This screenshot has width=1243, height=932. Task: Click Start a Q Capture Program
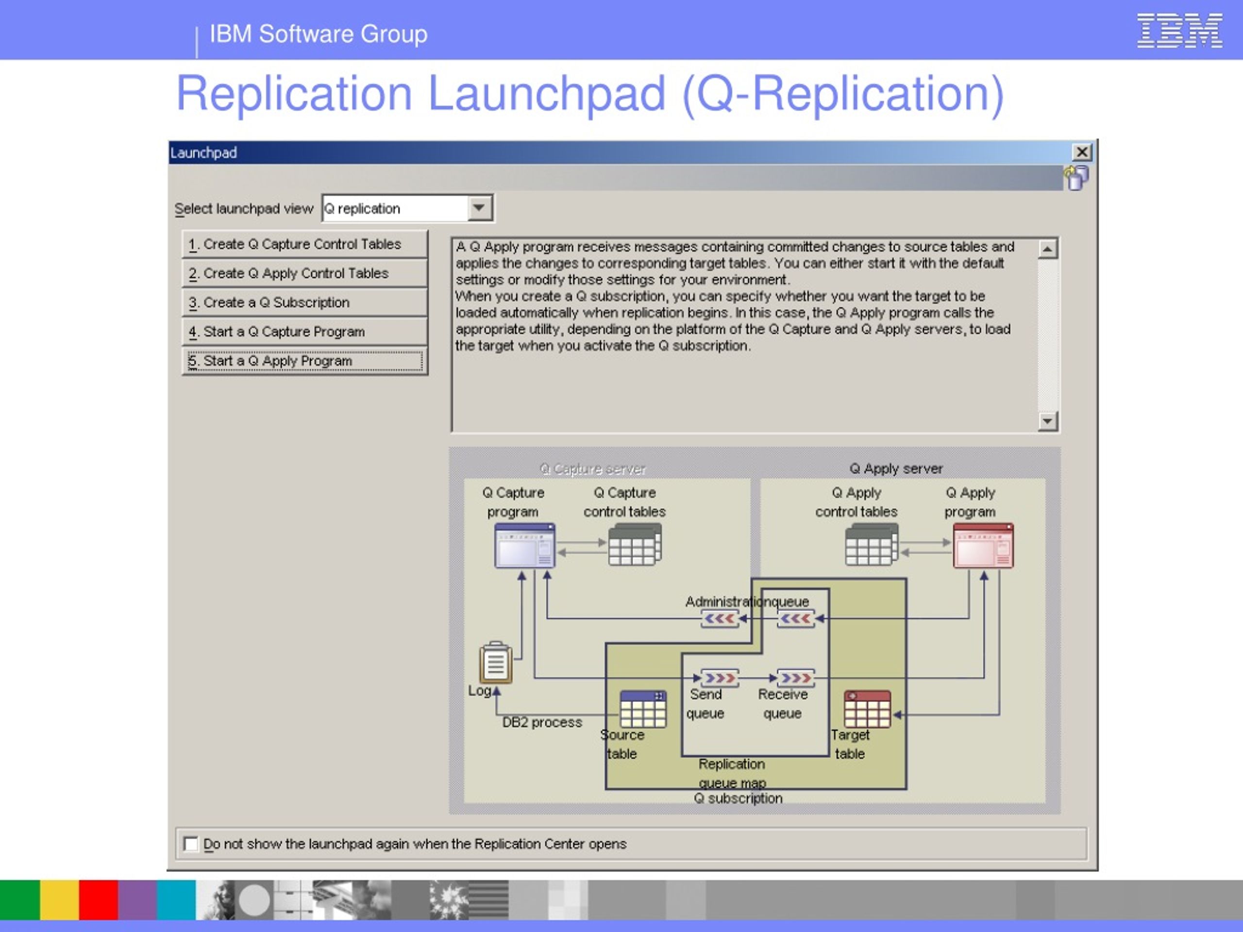[x=304, y=332]
